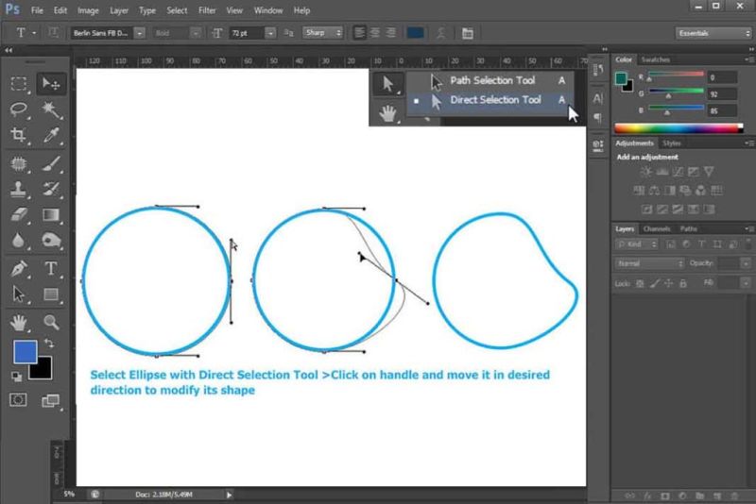The width and height of the screenshot is (756, 504).
Task: Open the Normal blend mode dropdown
Action: [x=649, y=263]
